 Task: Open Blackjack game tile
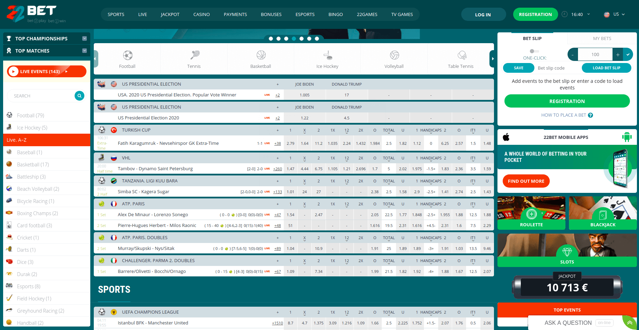click(x=603, y=213)
